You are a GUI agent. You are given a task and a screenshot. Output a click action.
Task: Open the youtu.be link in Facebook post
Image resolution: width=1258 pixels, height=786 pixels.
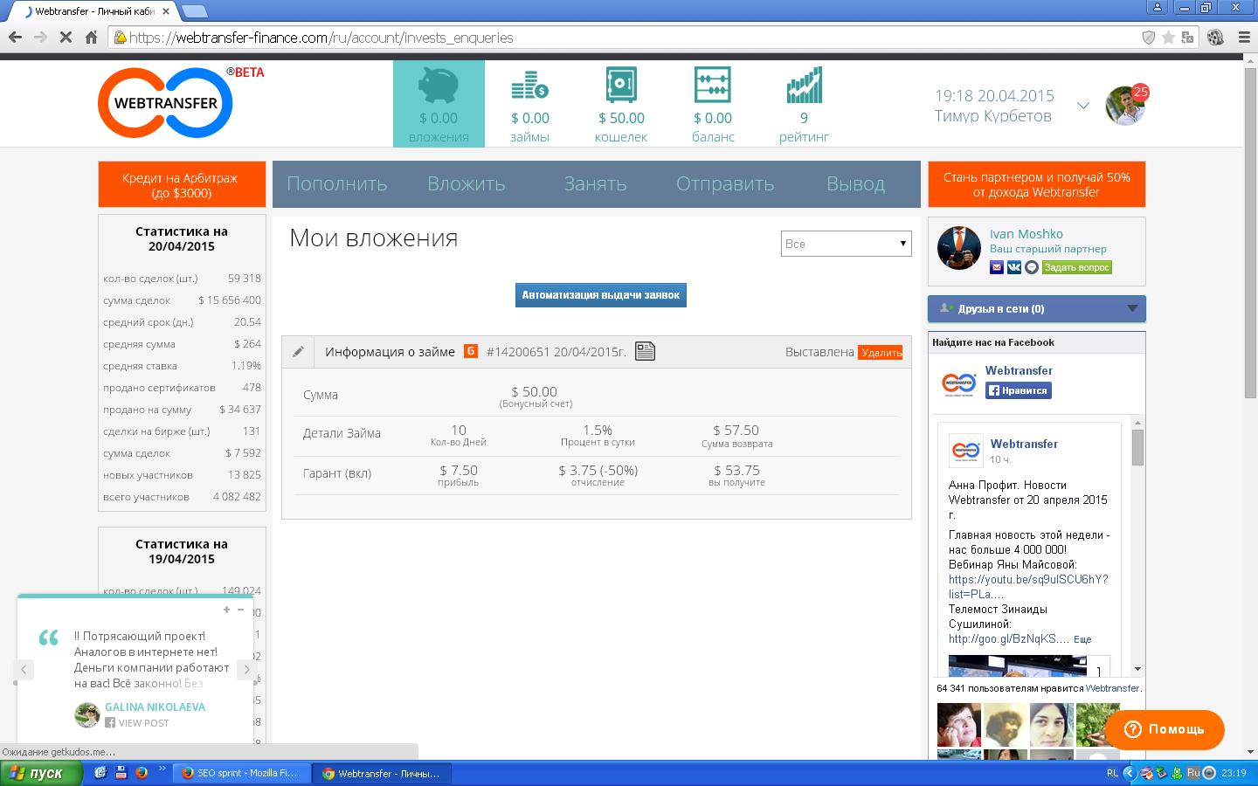1028,587
